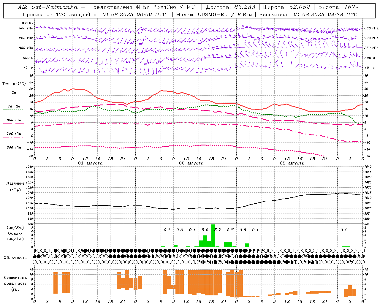Click the "03 августа" date label
The height and width of the screenshot is (304, 380).
(x=292, y=163)
